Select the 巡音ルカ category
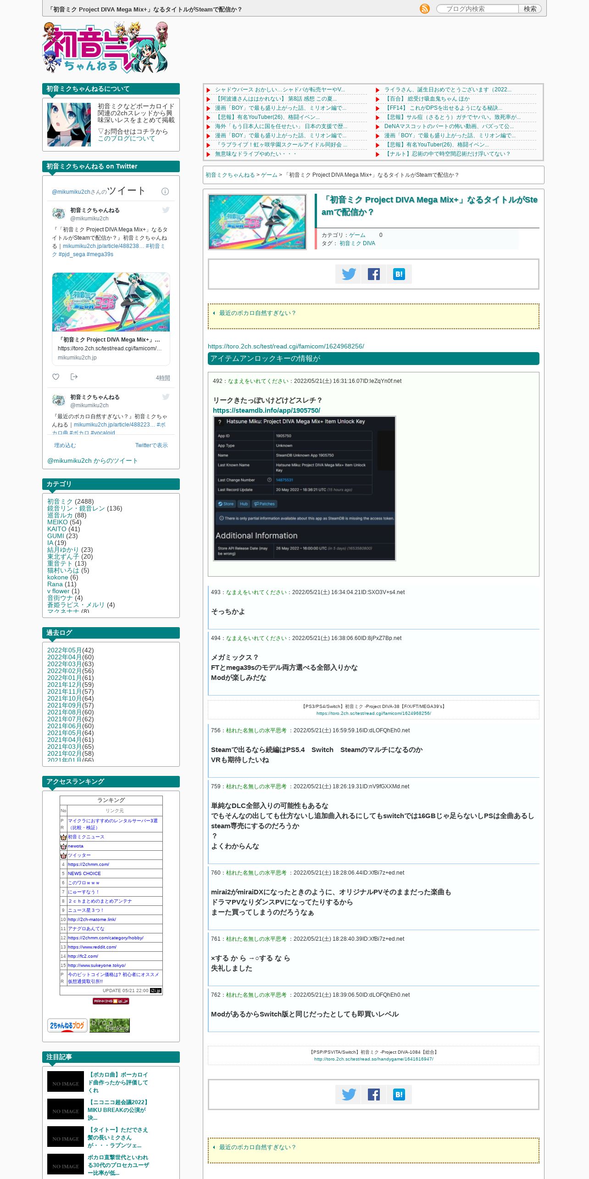 point(60,515)
